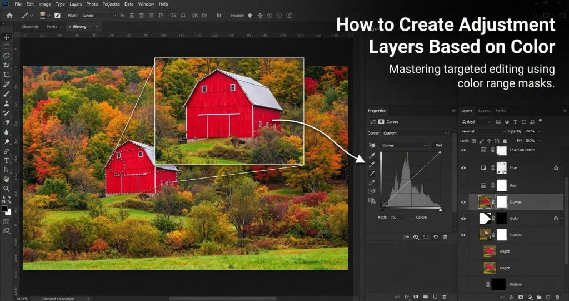Open the Custom preset dropdown
The width and height of the screenshot is (569, 301).
(x=415, y=133)
